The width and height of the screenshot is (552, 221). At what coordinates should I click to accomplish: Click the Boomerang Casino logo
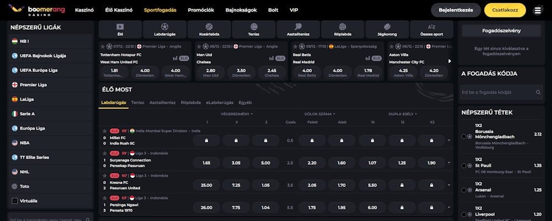pyautogui.click(x=36, y=10)
